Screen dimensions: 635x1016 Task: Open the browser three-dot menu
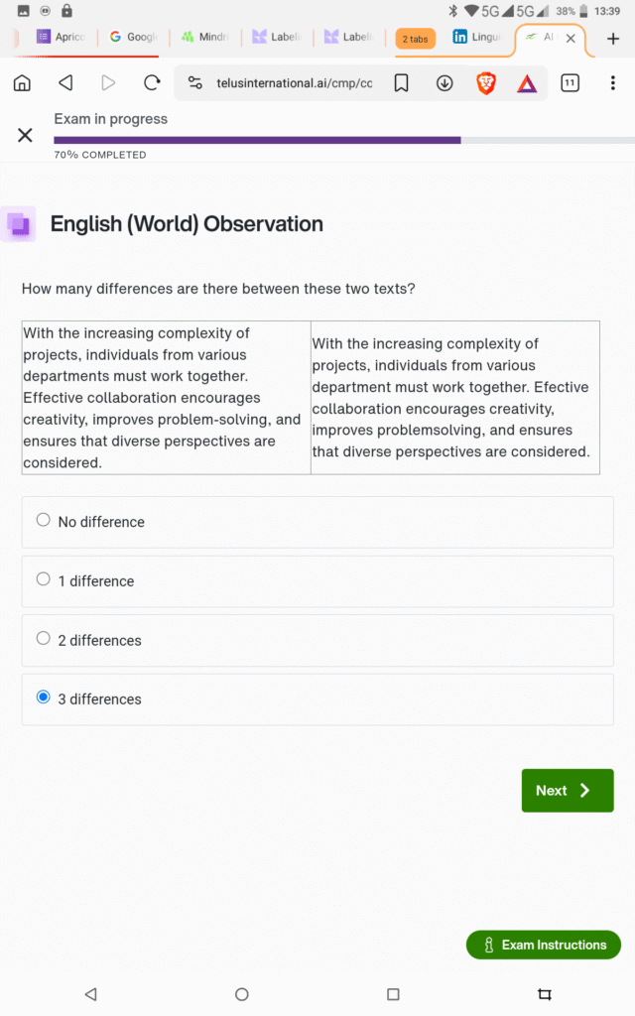(613, 83)
